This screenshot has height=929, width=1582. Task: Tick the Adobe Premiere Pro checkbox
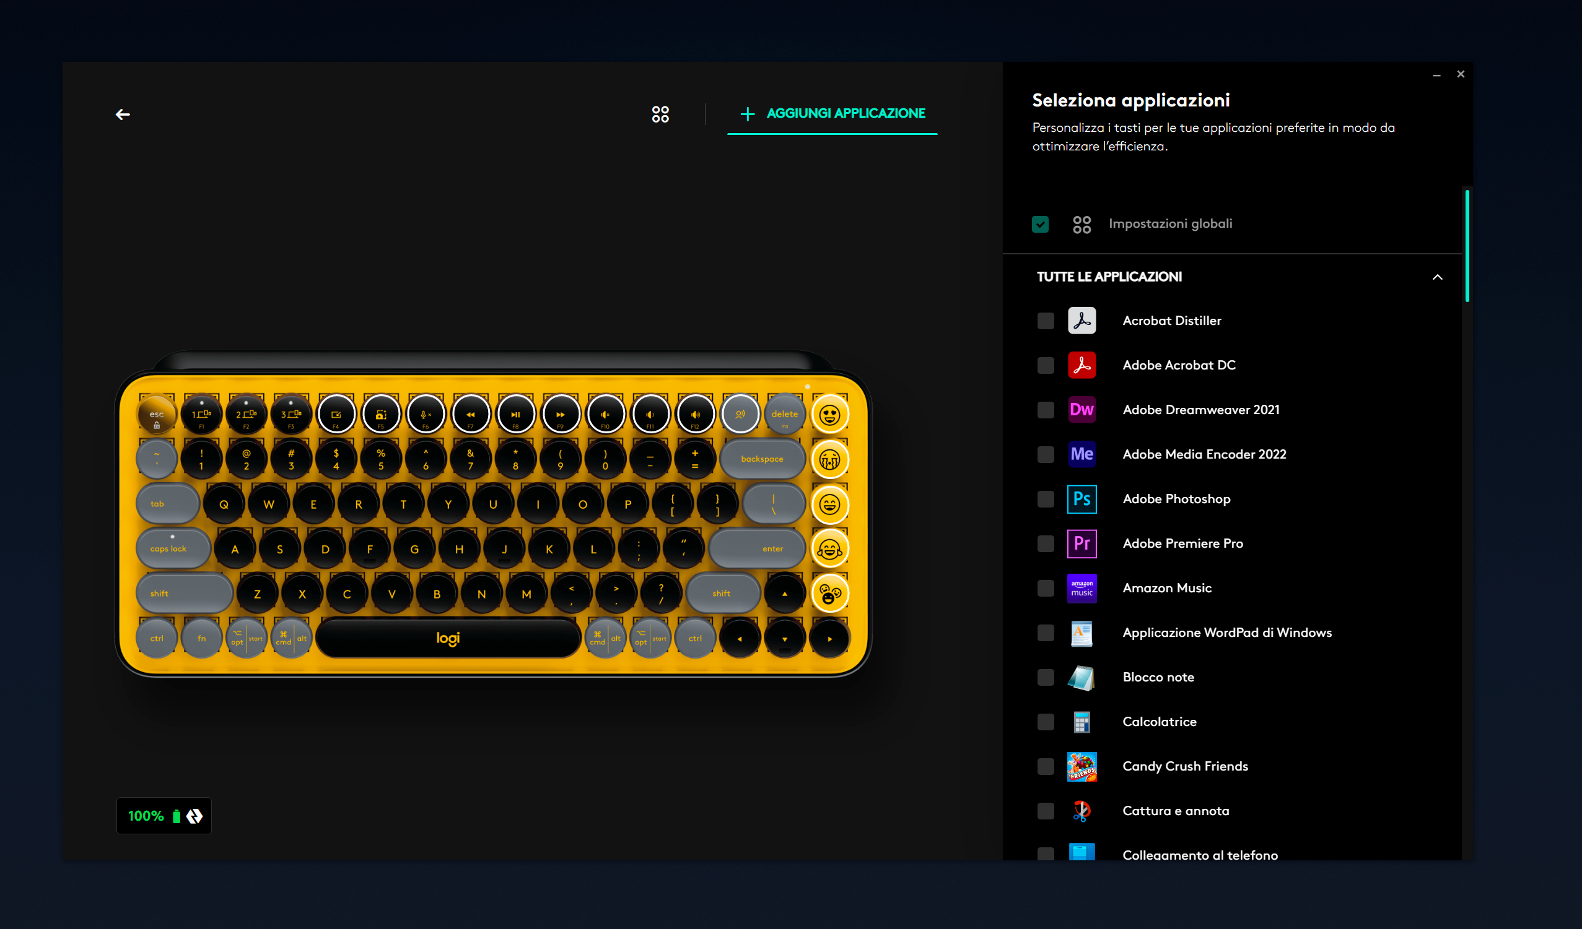click(1045, 543)
